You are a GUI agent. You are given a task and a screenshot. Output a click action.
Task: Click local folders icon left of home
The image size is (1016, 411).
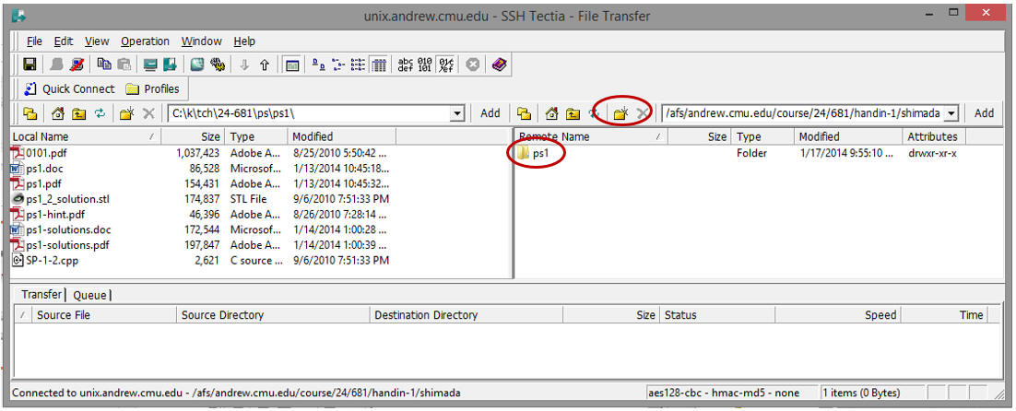pyautogui.click(x=30, y=113)
